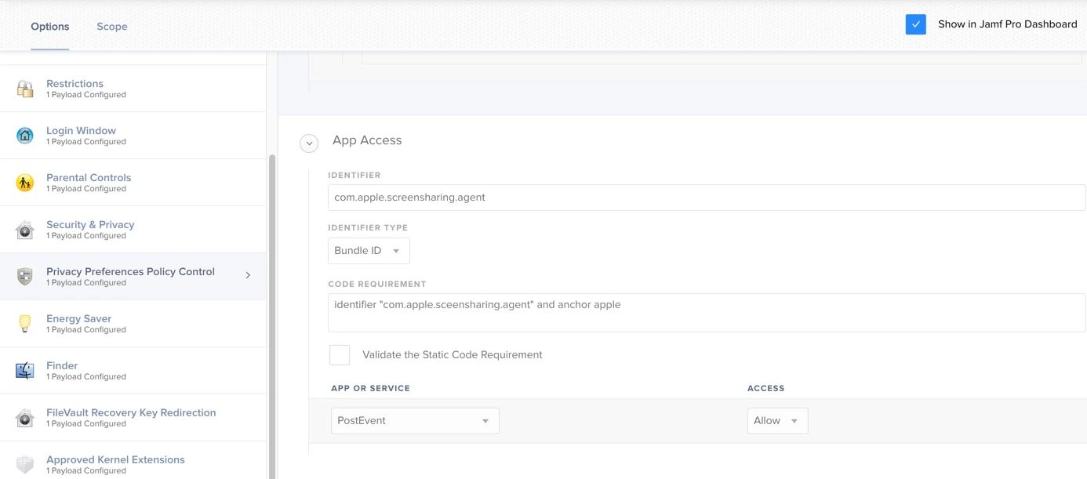The height and width of the screenshot is (479, 1087).
Task: Collapse the App Access section
Action: coord(309,143)
